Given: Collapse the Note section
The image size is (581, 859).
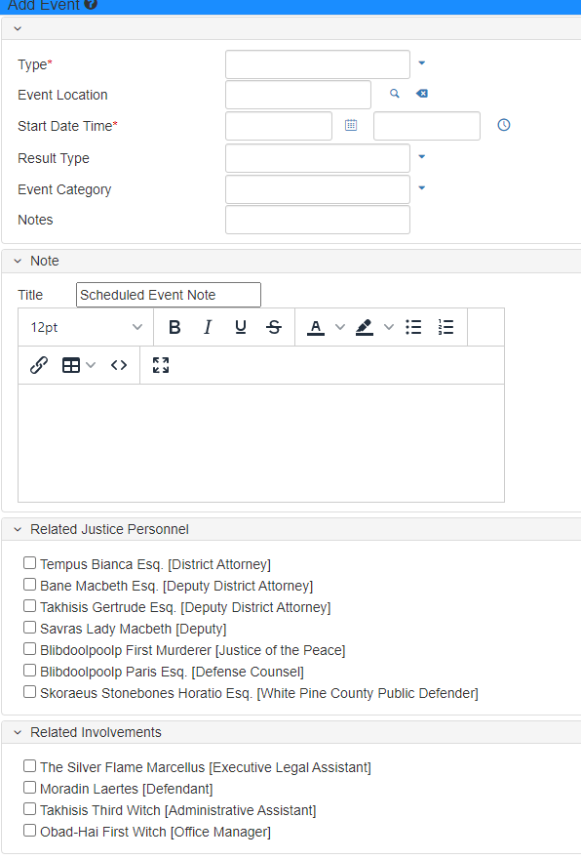Looking at the screenshot, I should click(x=18, y=262).
